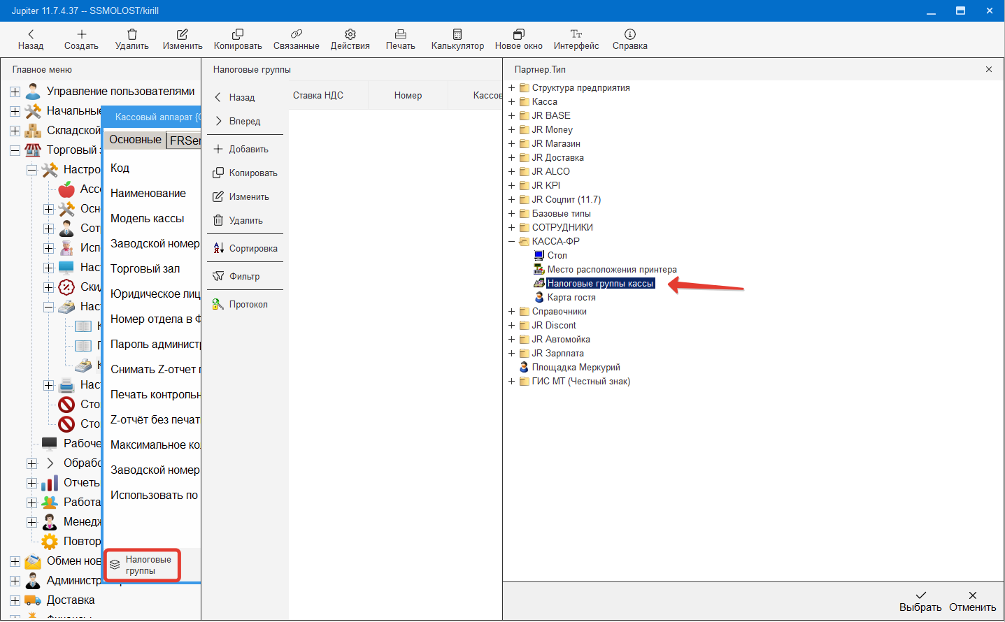The image size is (1005, 622).
Task: Click the Calculator icon in the toolbar
Action: coord(457,34)
